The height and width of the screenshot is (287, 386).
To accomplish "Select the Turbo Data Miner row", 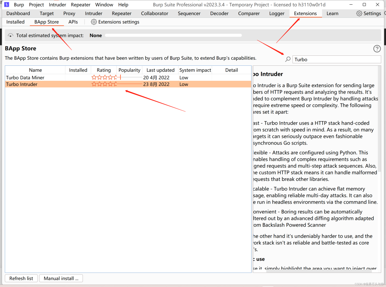I will (128, 78).
